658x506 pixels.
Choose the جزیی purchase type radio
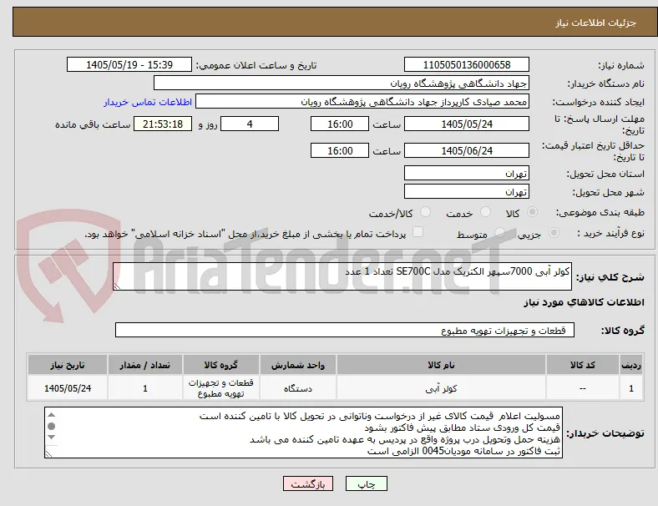(x=554, y=232)
